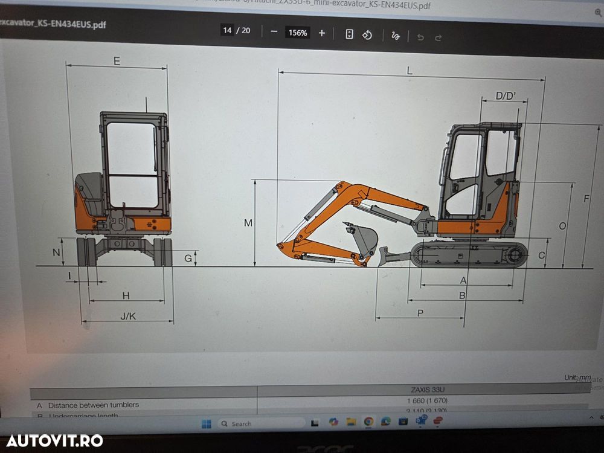This screenshot has width=604, height=453.
Task: Click the 'J/K' dimension label
Action: [128, 316]
